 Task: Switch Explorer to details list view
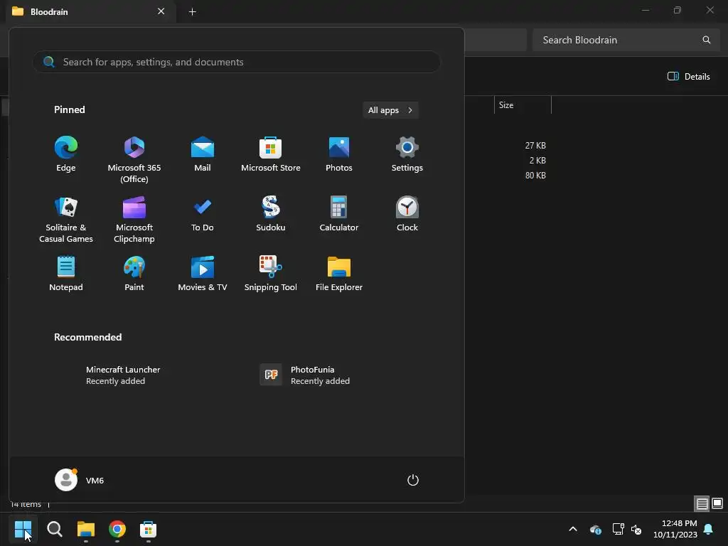point(702,503)
